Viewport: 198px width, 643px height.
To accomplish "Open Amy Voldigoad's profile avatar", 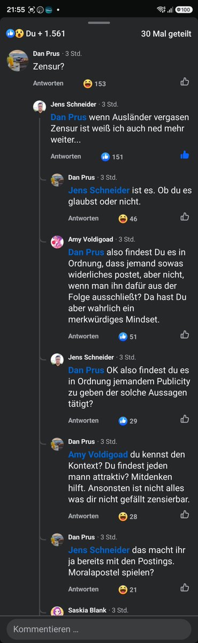I will click(57, 242).
